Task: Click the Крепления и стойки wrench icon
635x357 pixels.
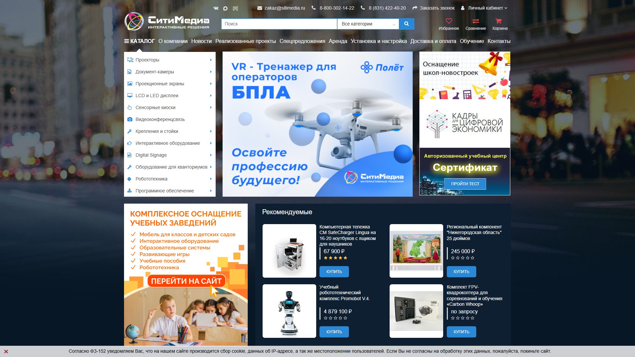Action: (x=130, y=131)
